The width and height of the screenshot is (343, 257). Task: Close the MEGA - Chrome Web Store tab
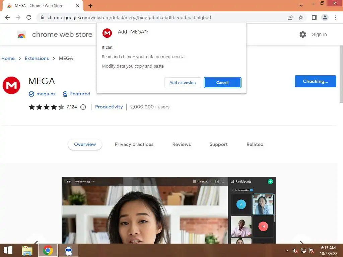(78, 6)
